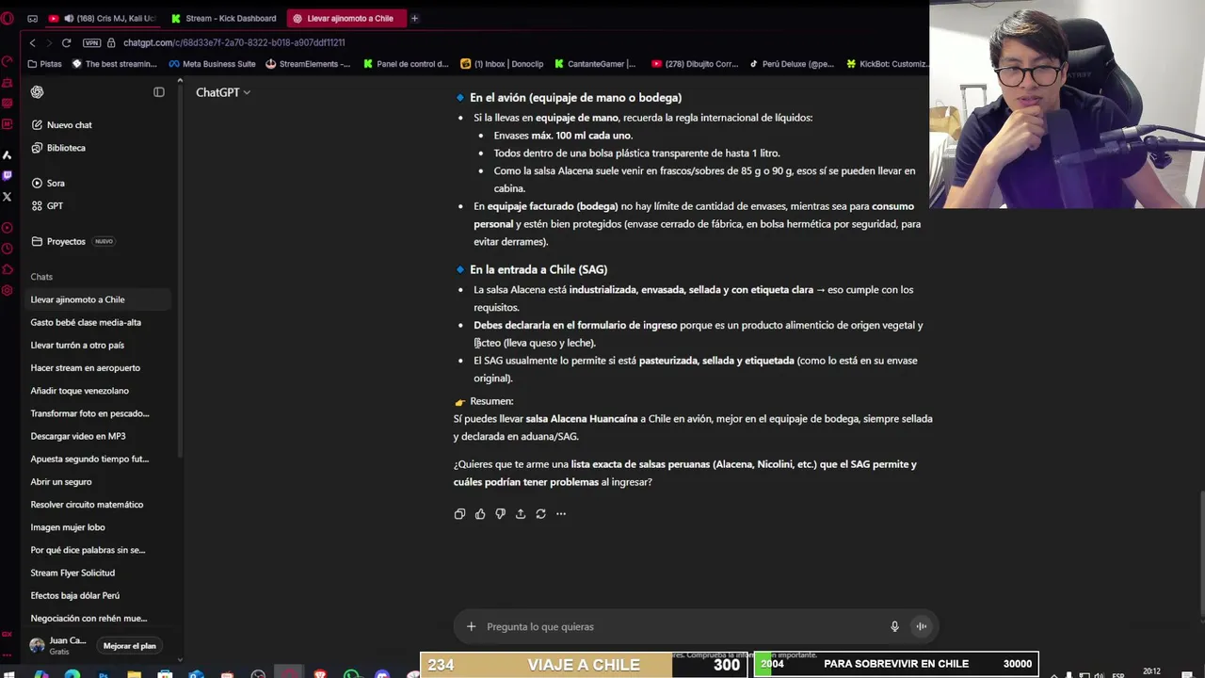Click the Mejorar el plan button
The height and width of the screenshot is (678, 1205).
[x=130, y=646]
